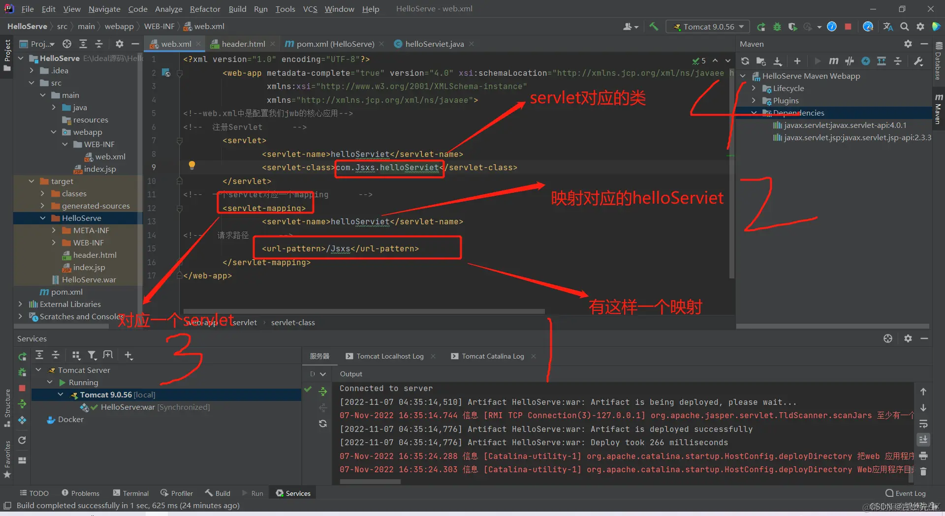Click the editor horizontal scrollbar
This screenshot has height=516, width=945.
tap(364, 311)
